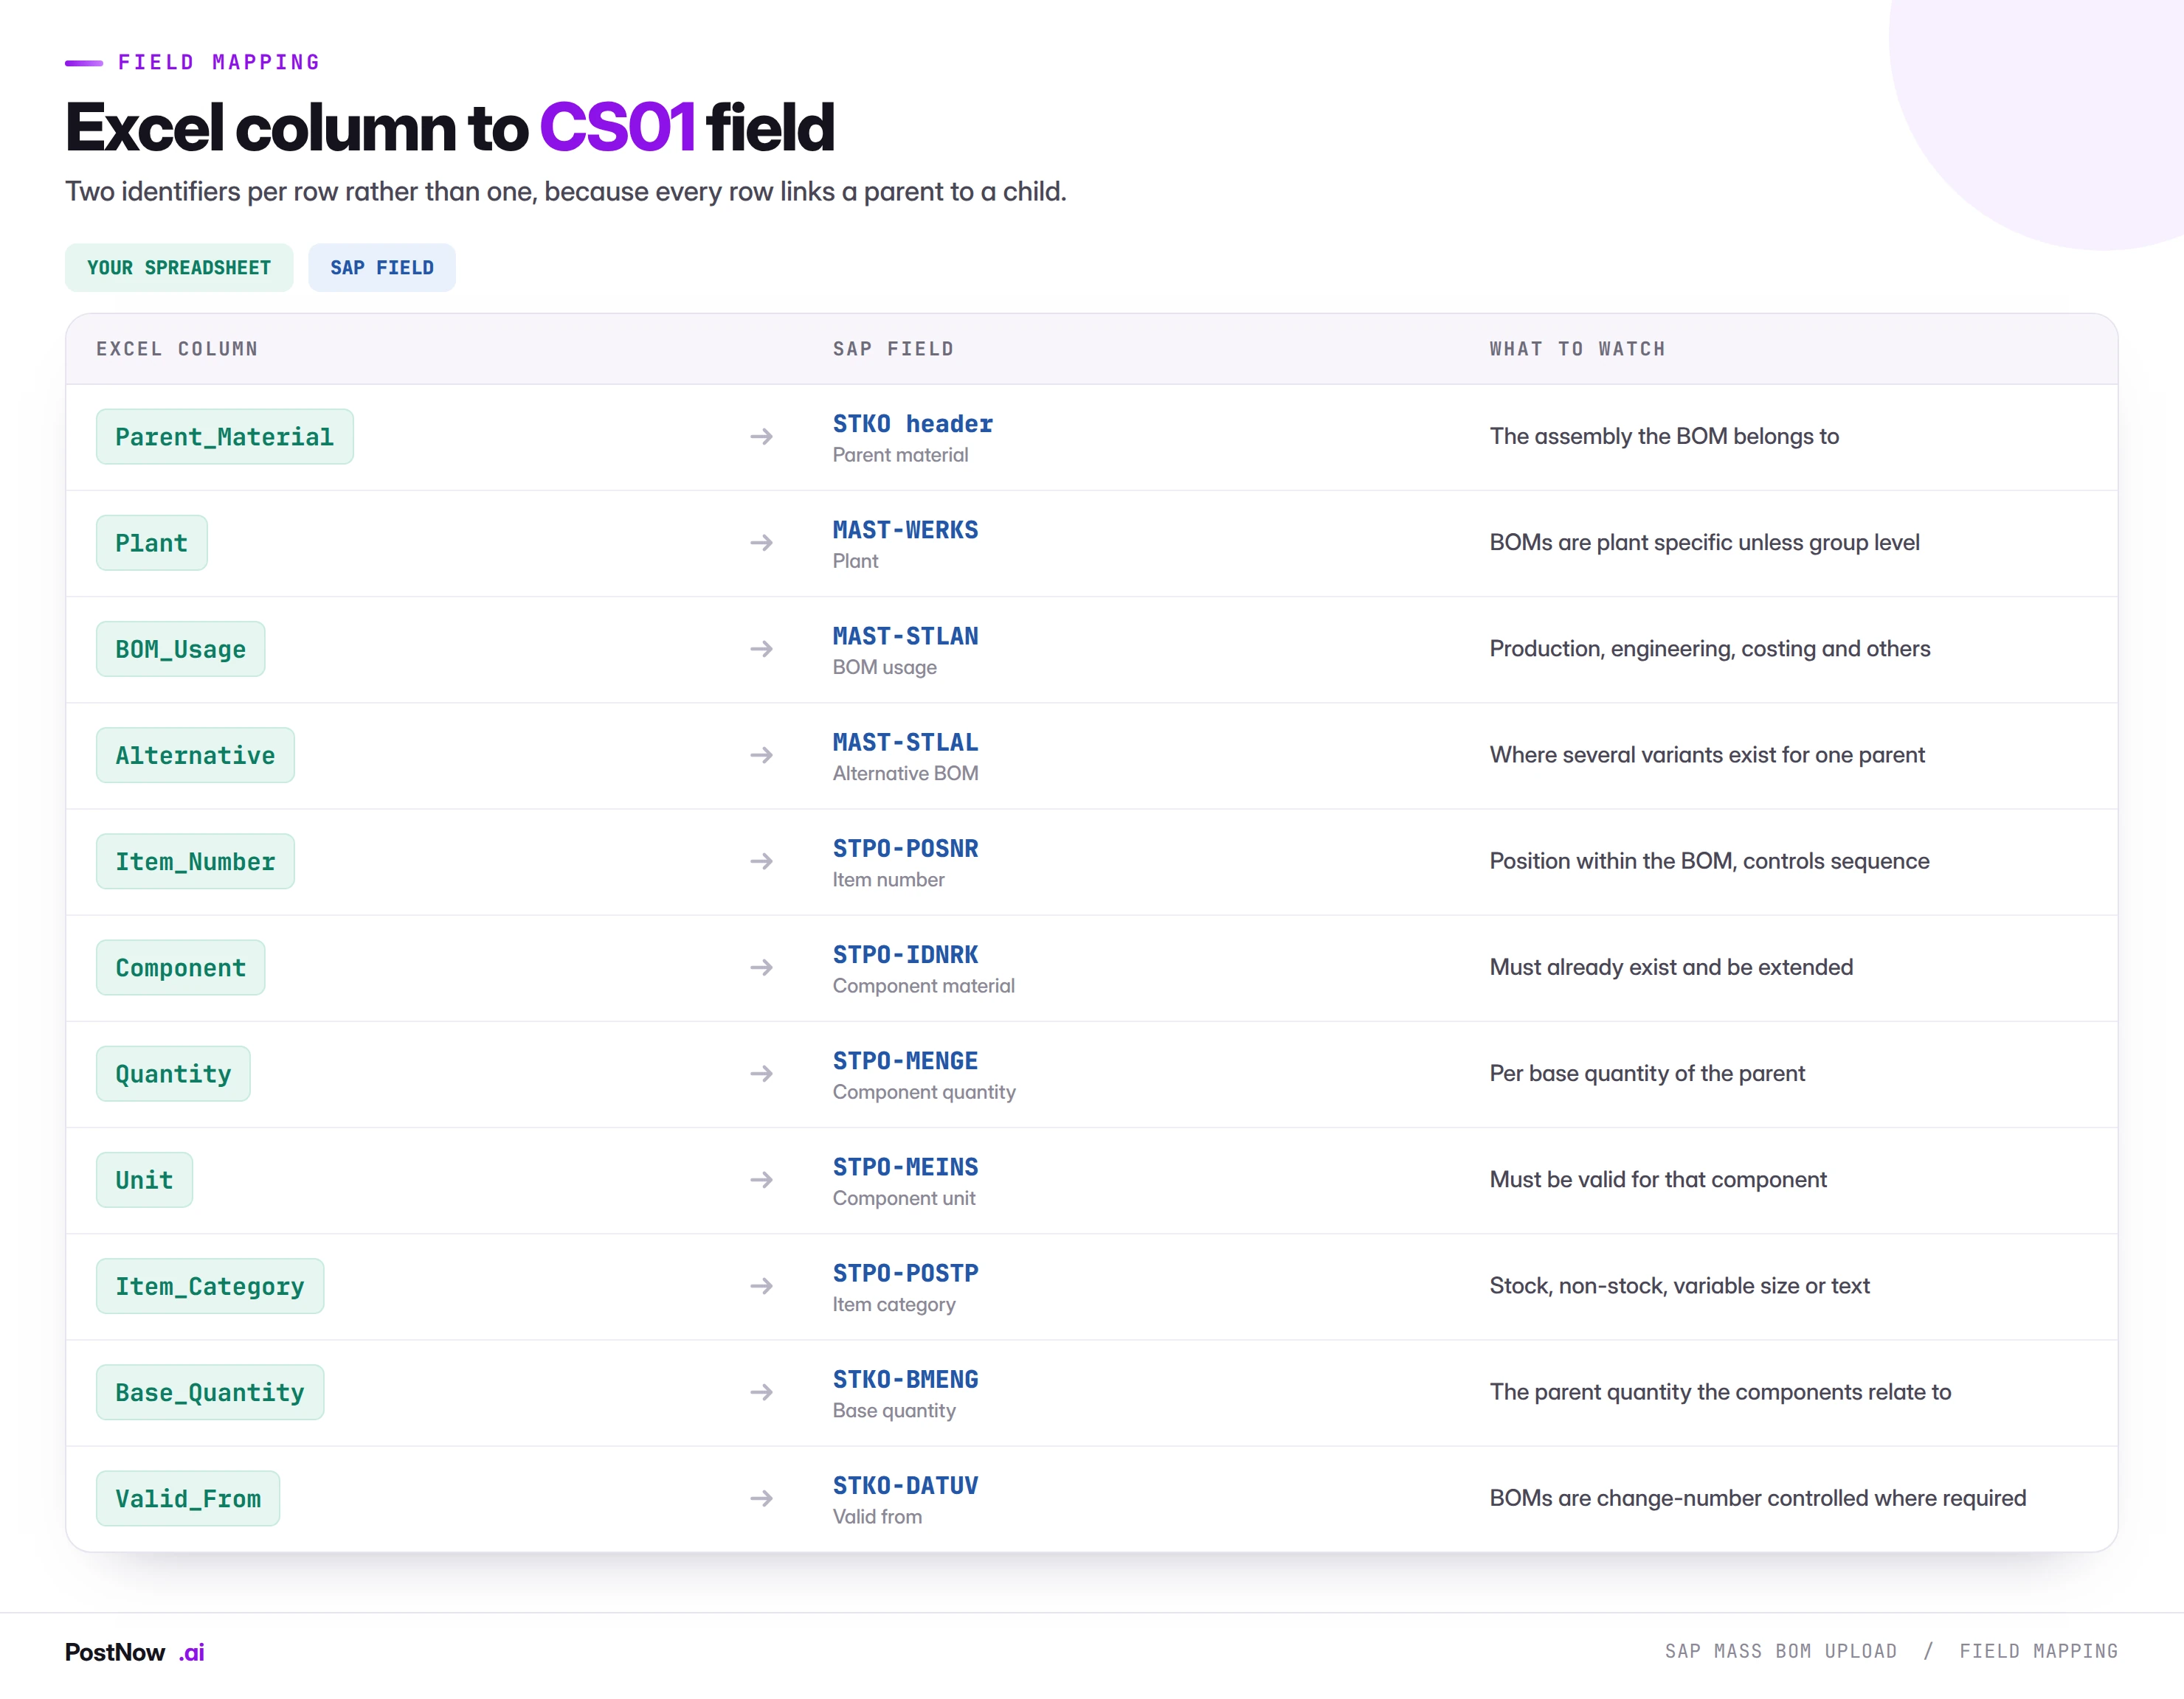This screenshot has width=2184, height=1699.
Task: Click the SAP FIELD table header
Action: click(x=893, y=349)
